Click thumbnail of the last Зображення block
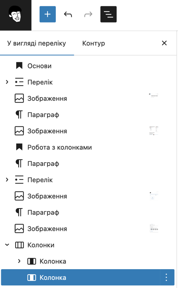 [x=154, y=228]
